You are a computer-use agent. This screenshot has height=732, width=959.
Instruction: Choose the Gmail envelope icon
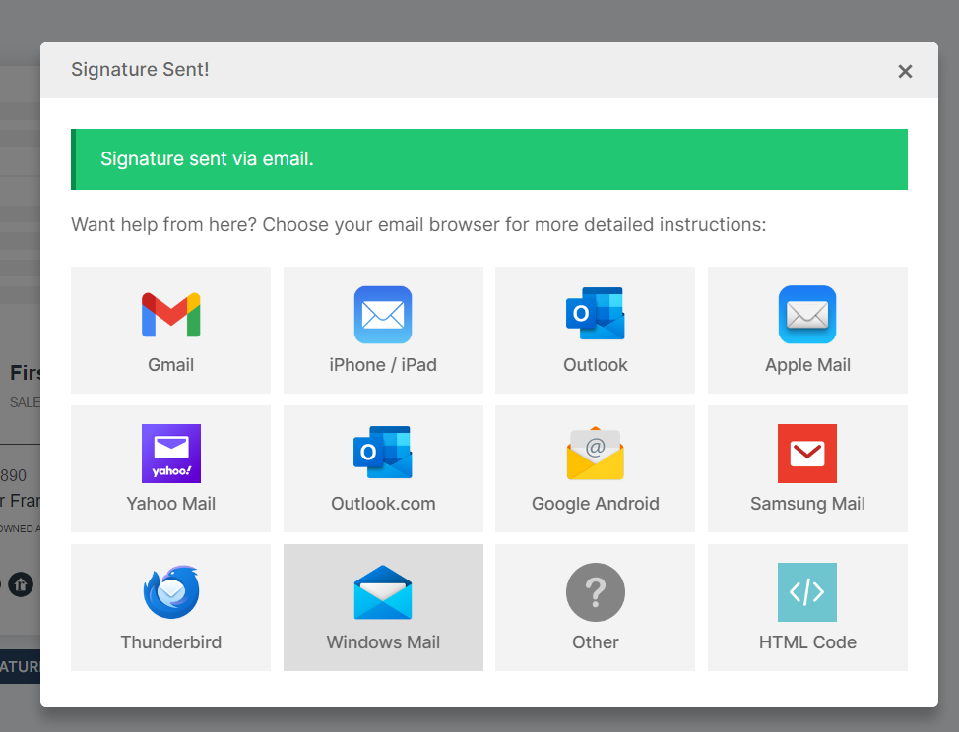pos(170,315)
